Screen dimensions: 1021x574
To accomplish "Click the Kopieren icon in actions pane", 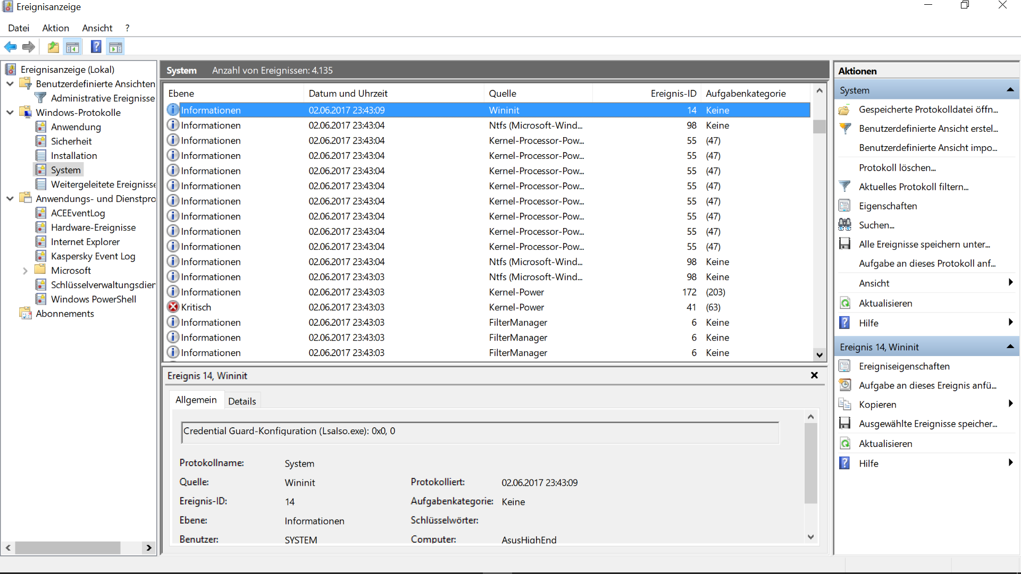I will (x=844, y=404).
